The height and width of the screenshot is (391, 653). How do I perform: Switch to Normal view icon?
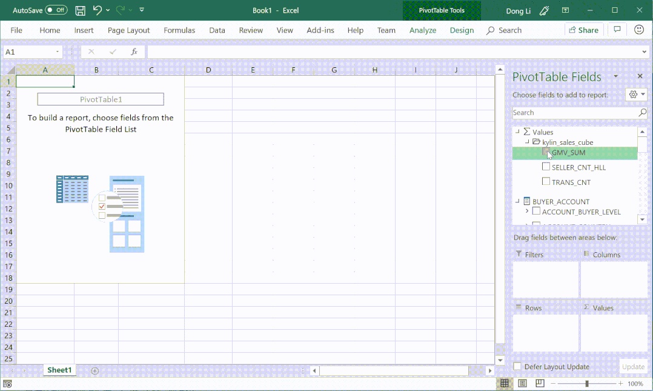click(505, 384)
